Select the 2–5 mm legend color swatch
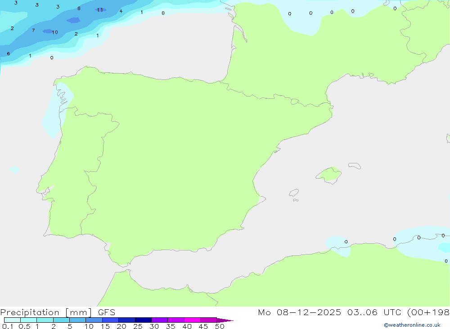 [61, 320]
